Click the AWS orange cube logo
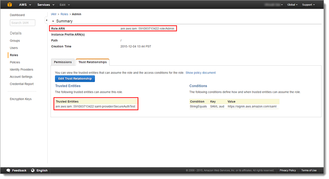This screenshot has width=329, height=179. [10, 5]
